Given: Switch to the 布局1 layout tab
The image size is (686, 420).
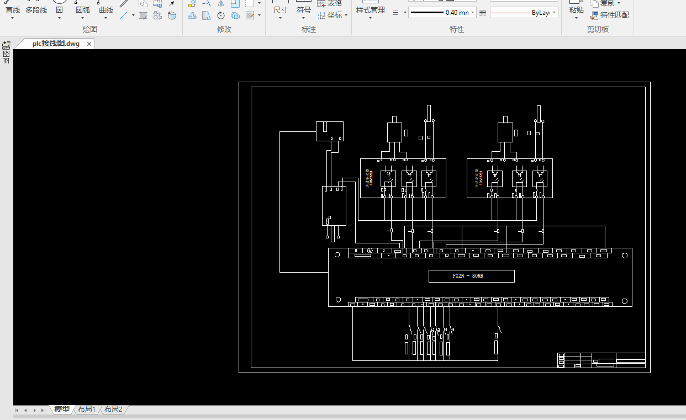Looking at the screenshot, I should [86, 410].
